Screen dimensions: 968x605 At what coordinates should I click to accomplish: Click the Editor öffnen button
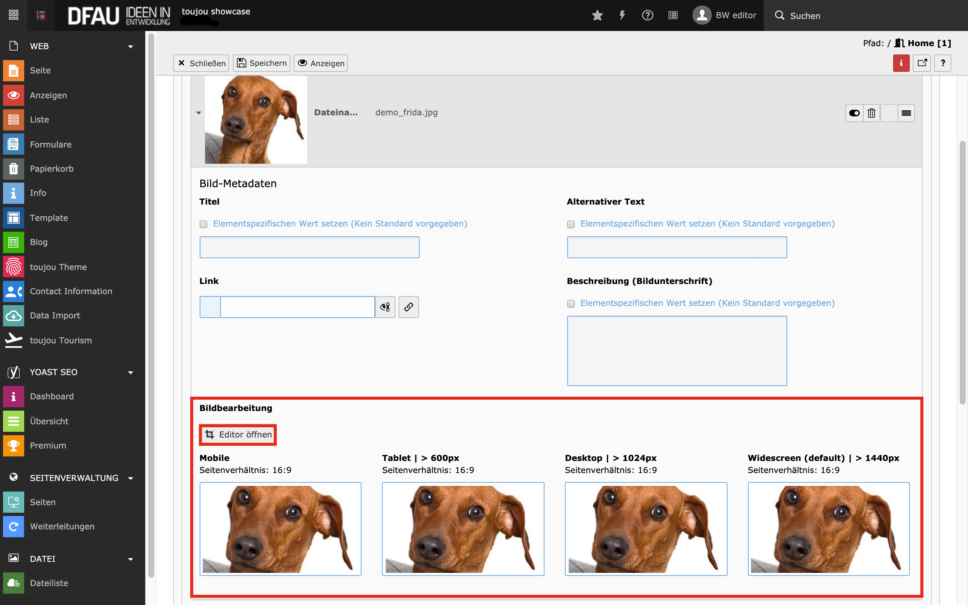click(238, 434)
